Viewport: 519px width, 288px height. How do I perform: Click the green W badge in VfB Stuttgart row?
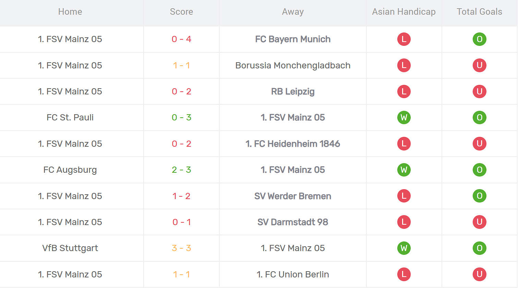click(404, 248)
